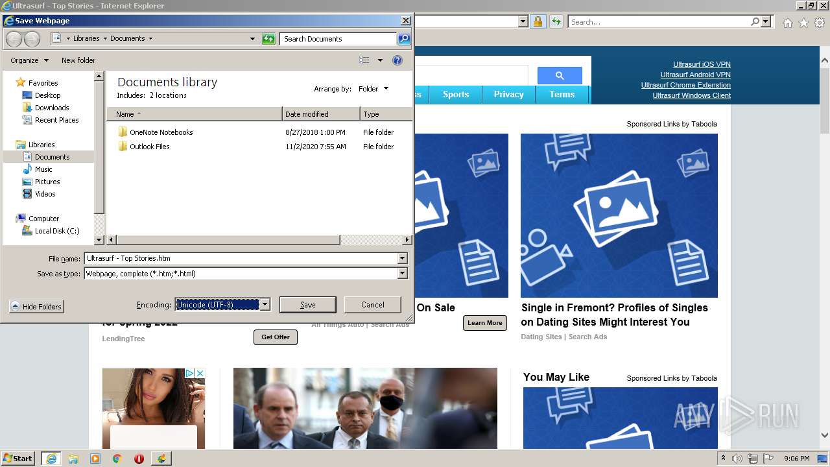Click Ultrasurf Windows Client link

point(691,95)
